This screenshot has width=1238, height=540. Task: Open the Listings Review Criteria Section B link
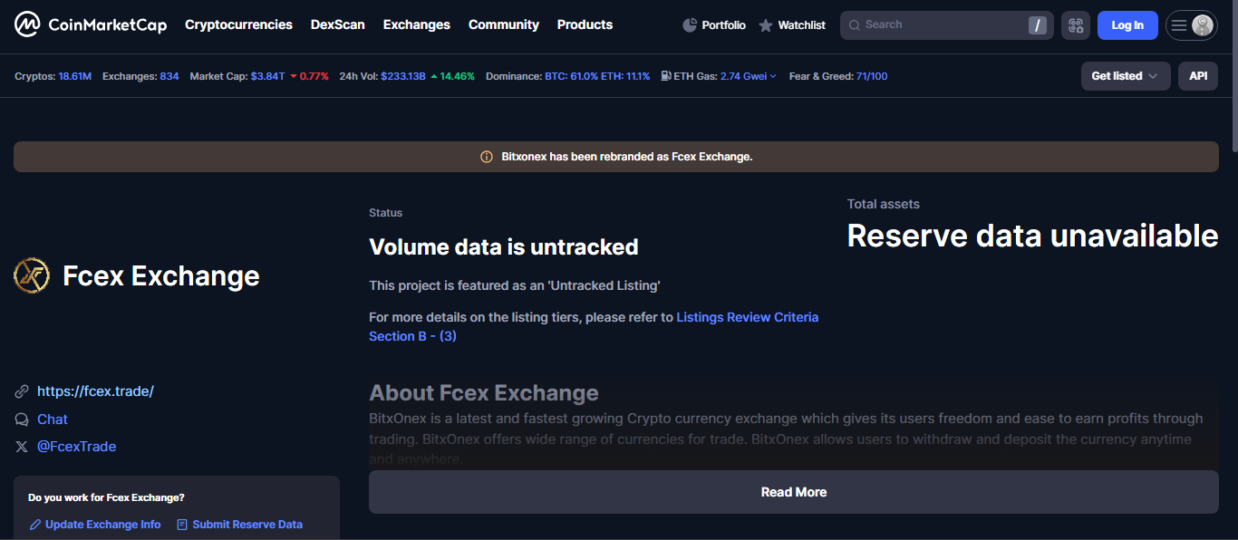point(594,326)
